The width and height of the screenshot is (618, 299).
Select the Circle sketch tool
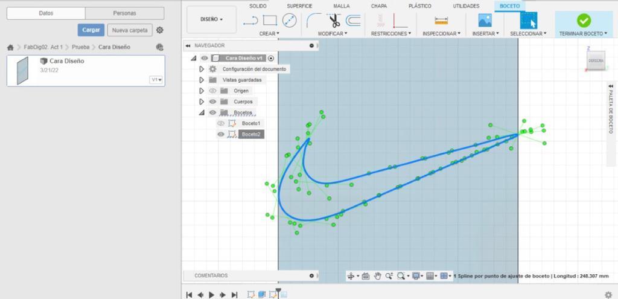[x=289, y=20]
